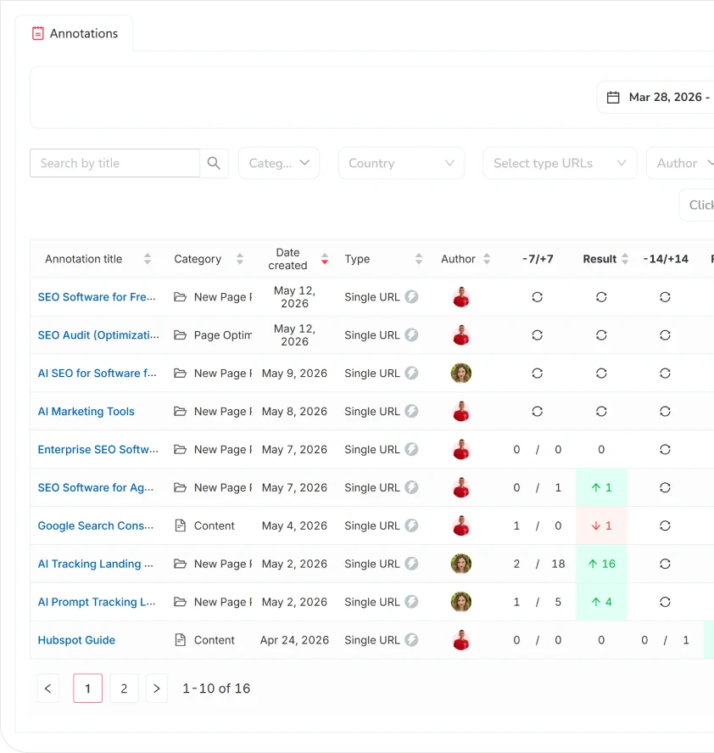Open AI Tracking Landing annotation
Viewport: 714px width, 753px height.
tap(96, 564)
